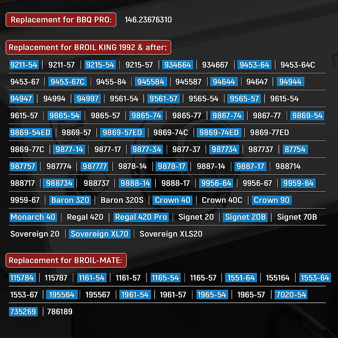Click the highlighted 9211-54 model tag
The image size is (338, 338).
coord(24,65)
